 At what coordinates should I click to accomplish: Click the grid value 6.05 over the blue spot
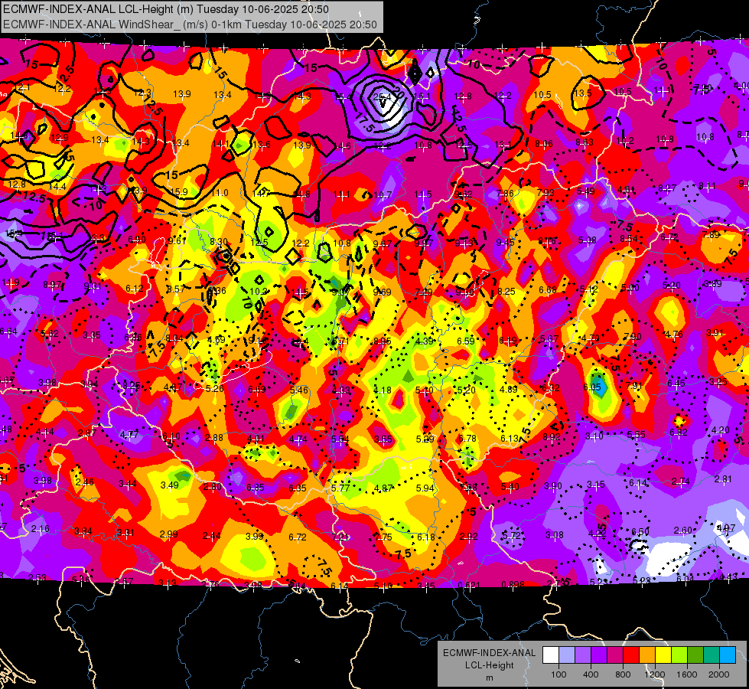(x=592, y=387)
